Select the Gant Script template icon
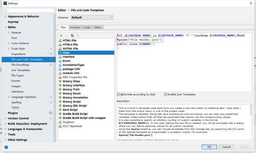Viewport: 256px width, 153px height. (60, 110)
